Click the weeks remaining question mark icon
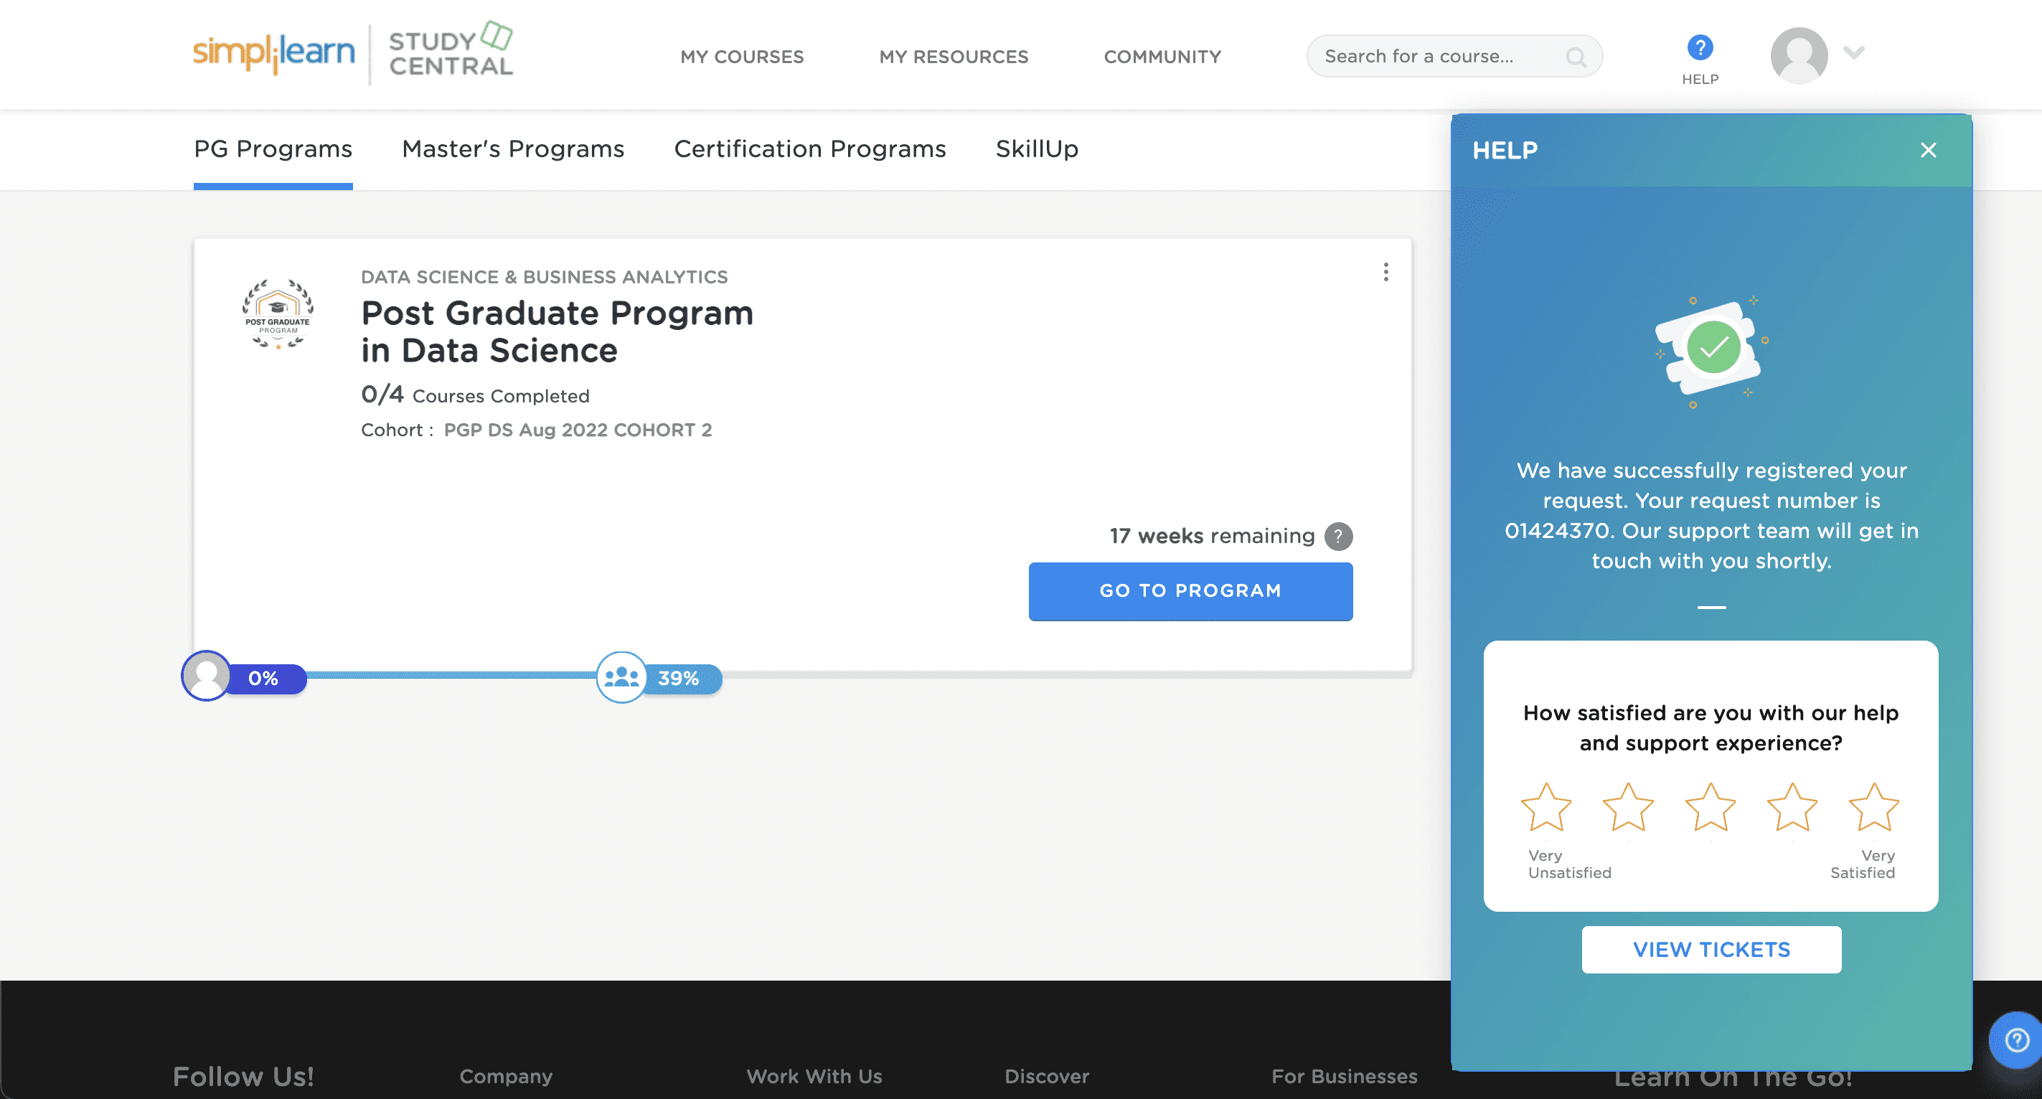Image resolution: width=2042 pixels, height=1099 pixels. click(1338, 537)
